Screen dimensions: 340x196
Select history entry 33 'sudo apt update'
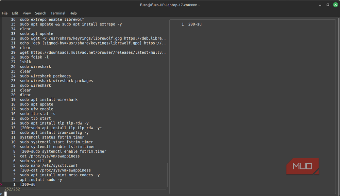(x=36, y=34)
